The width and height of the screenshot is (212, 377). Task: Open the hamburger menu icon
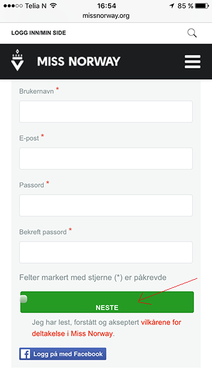coord(193,62)
